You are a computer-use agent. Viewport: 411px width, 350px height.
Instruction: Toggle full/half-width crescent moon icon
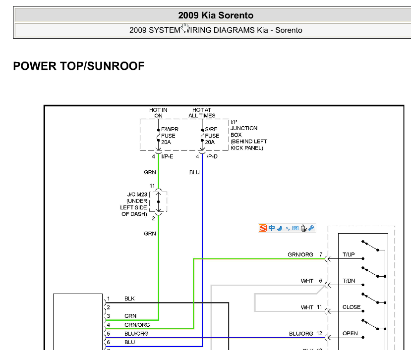280,228
